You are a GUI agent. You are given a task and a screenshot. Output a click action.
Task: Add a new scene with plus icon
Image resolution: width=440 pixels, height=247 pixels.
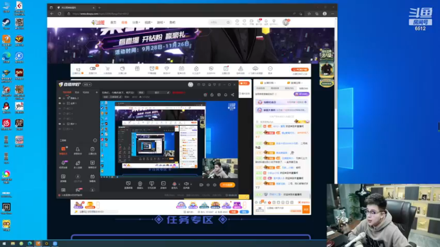click(97, 92)
